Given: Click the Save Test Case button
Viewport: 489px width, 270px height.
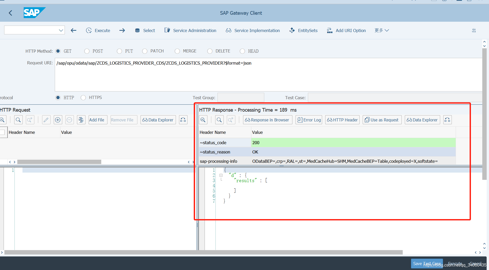Looking at the screenshot, I should [427, 264].
